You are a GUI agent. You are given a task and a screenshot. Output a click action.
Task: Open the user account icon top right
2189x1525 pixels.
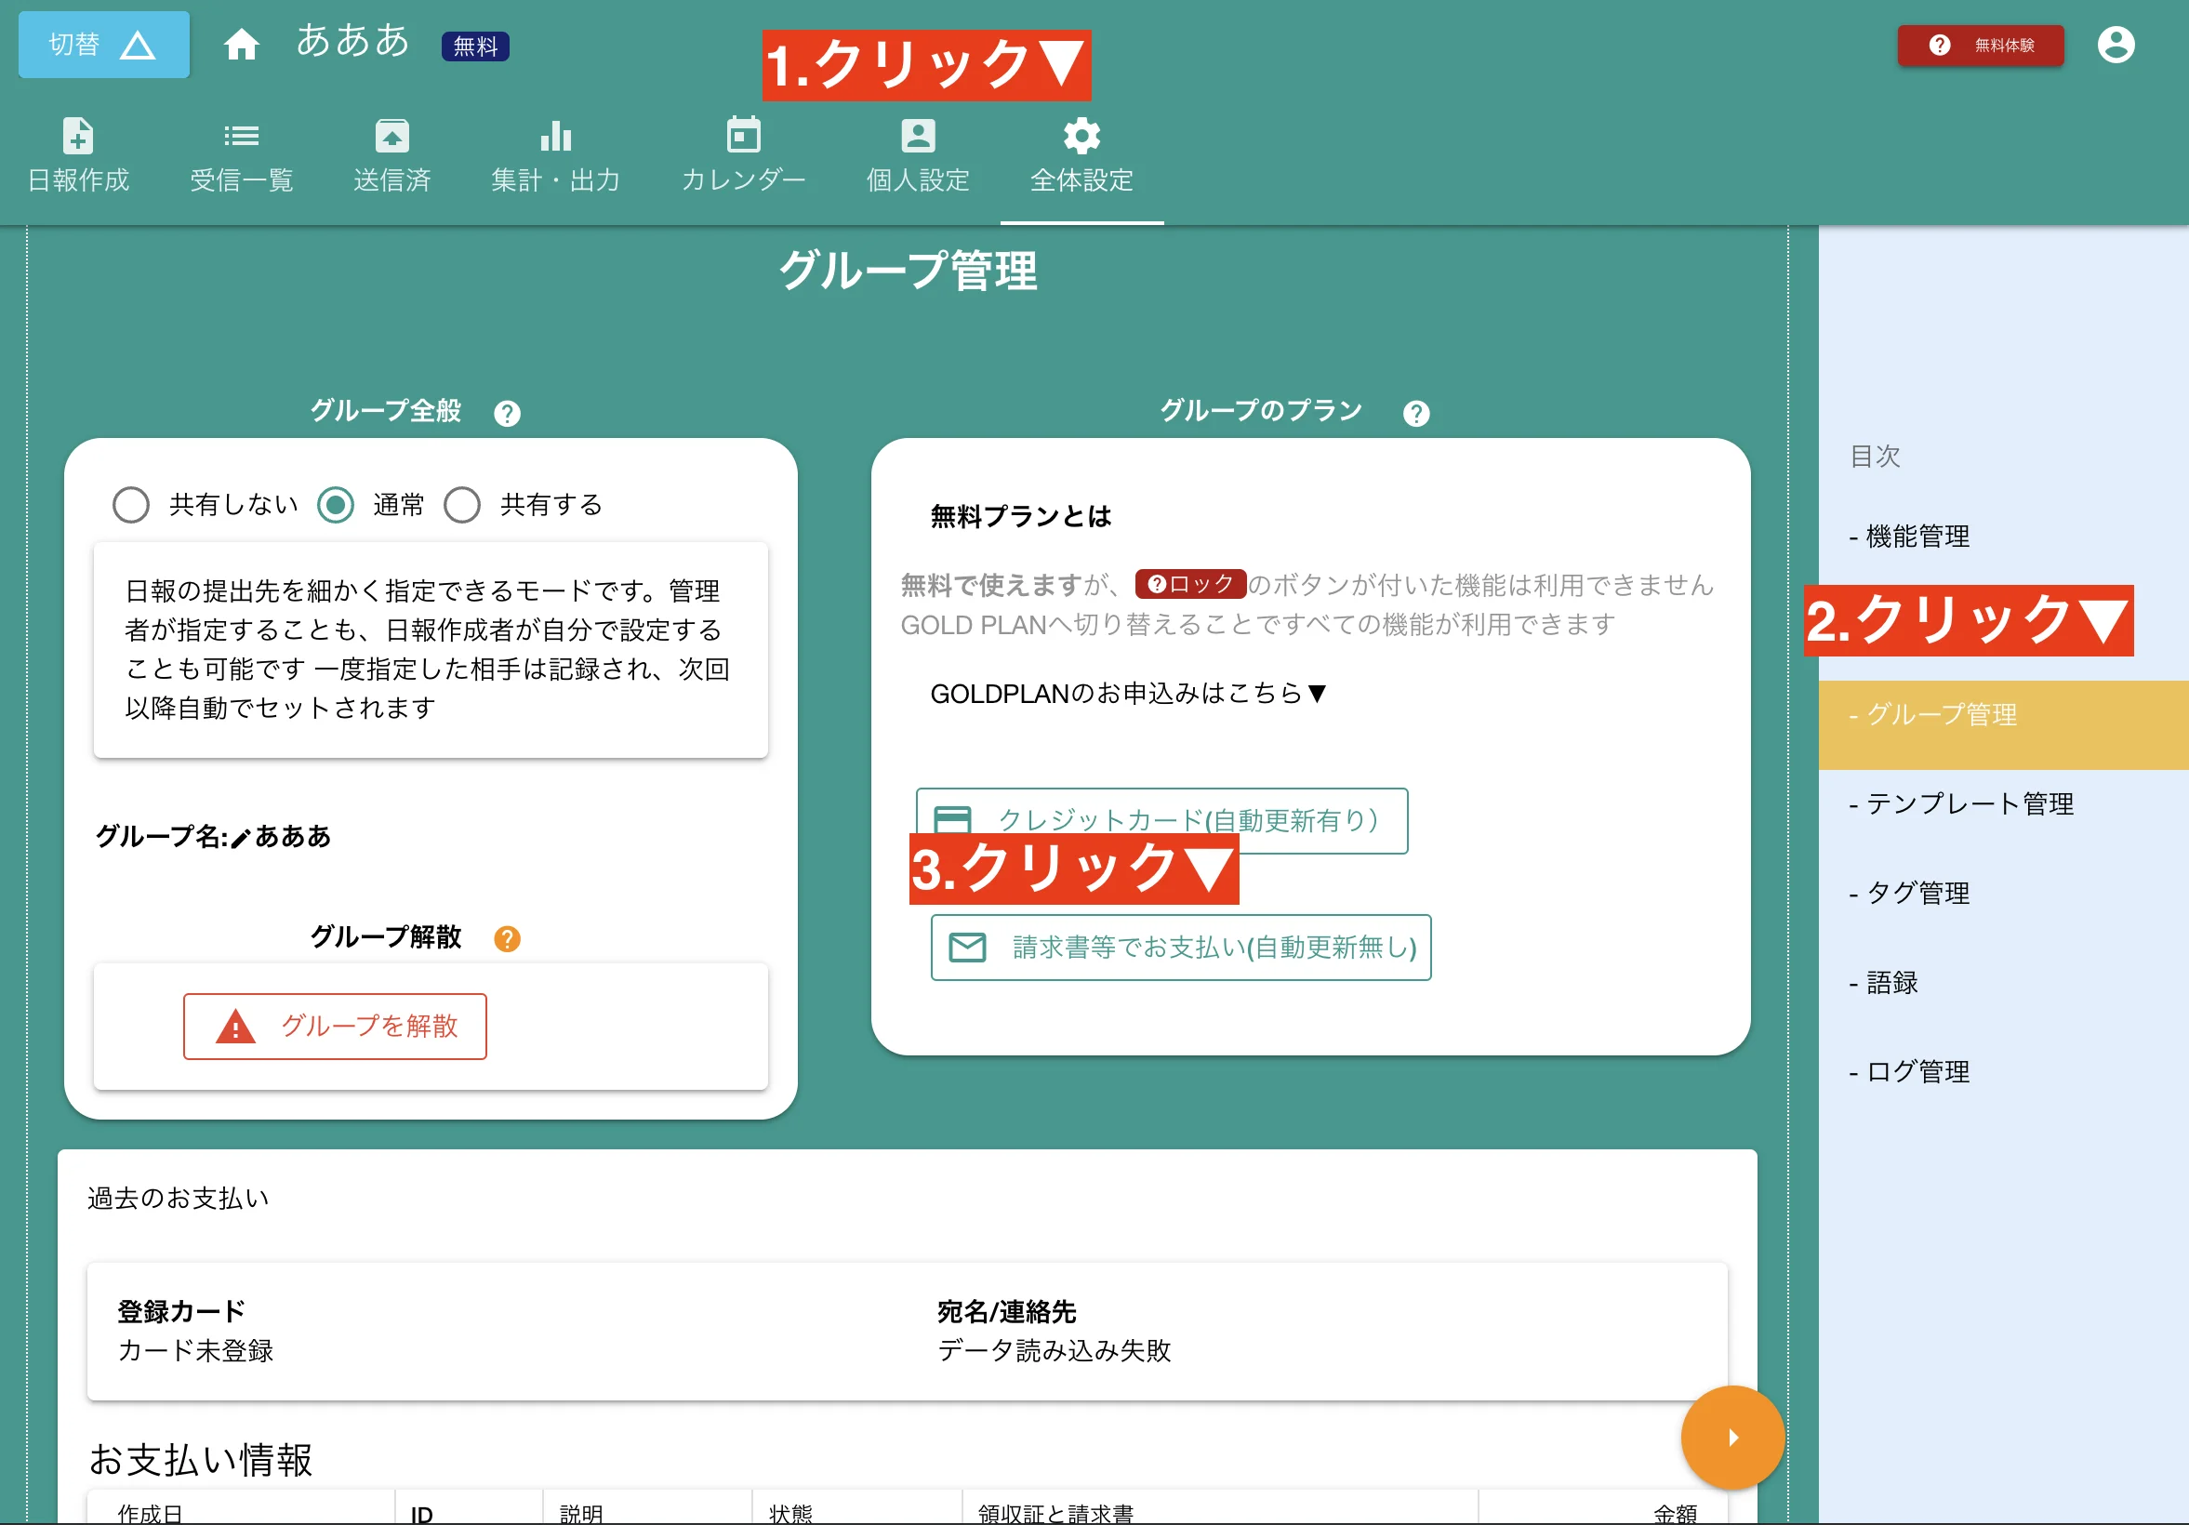pyautogui.click(x=2117, y=44)
